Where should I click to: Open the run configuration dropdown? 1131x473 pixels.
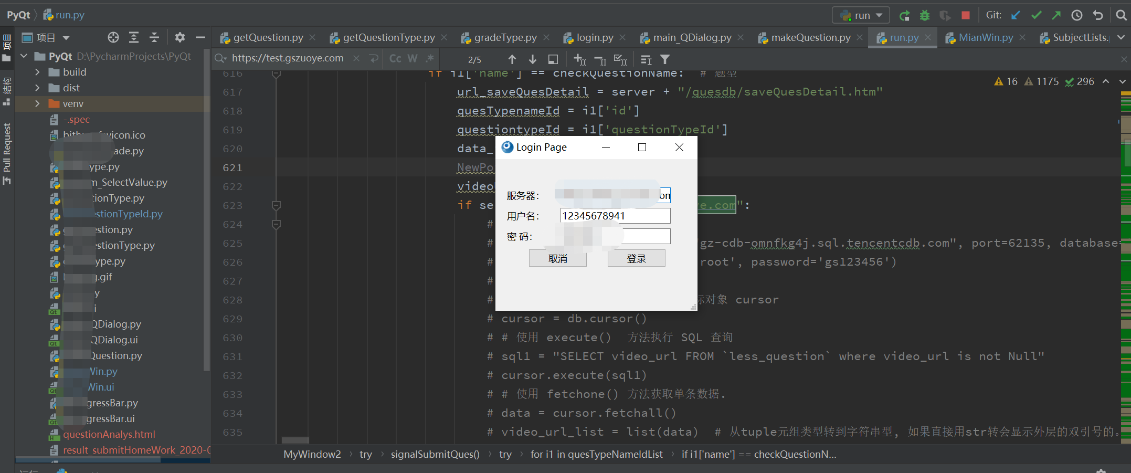(x=861, y=15)
